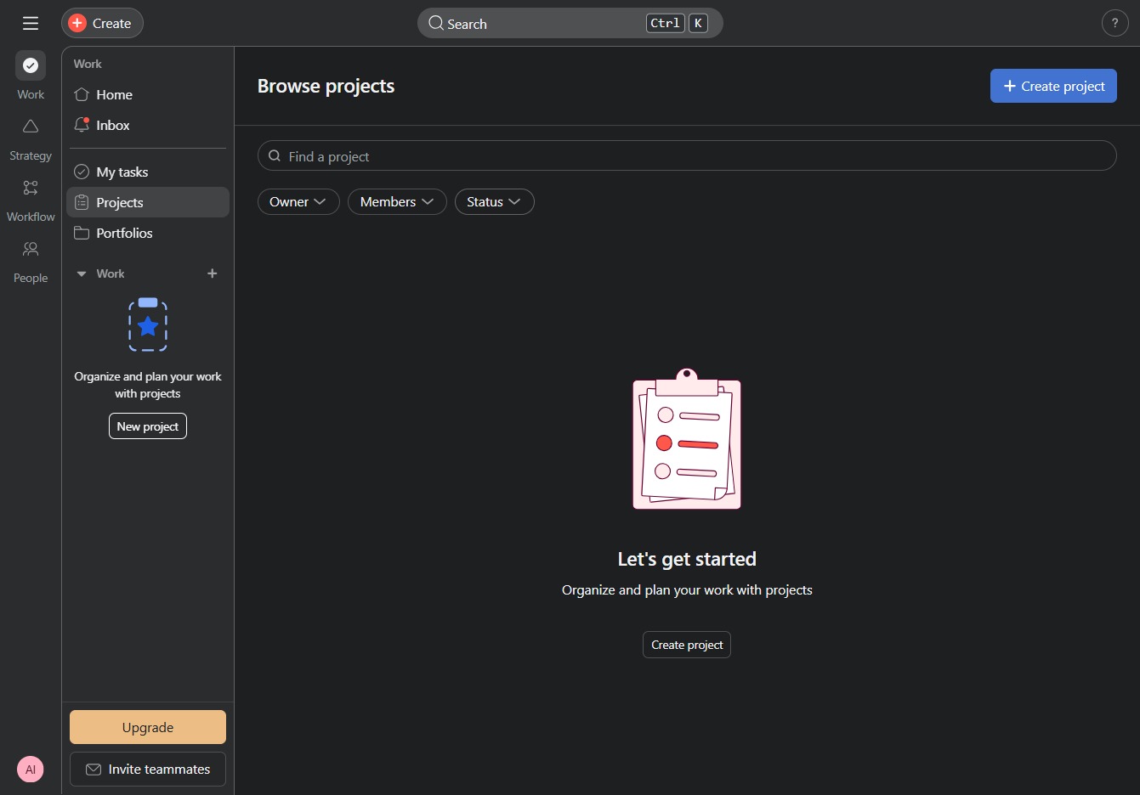Image resolution: width=1140 pixels, height=795 pixels.
Task: Click Invite teammates button
Action: point(148,769)
